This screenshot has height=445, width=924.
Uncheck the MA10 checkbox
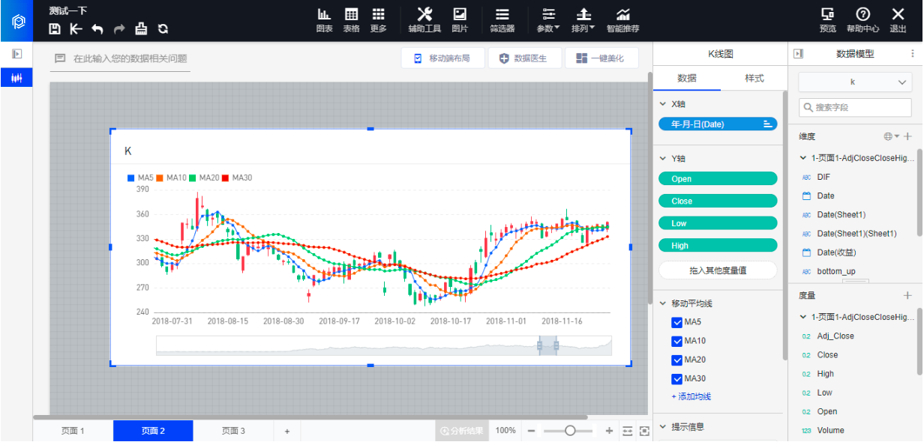(677, 341)
